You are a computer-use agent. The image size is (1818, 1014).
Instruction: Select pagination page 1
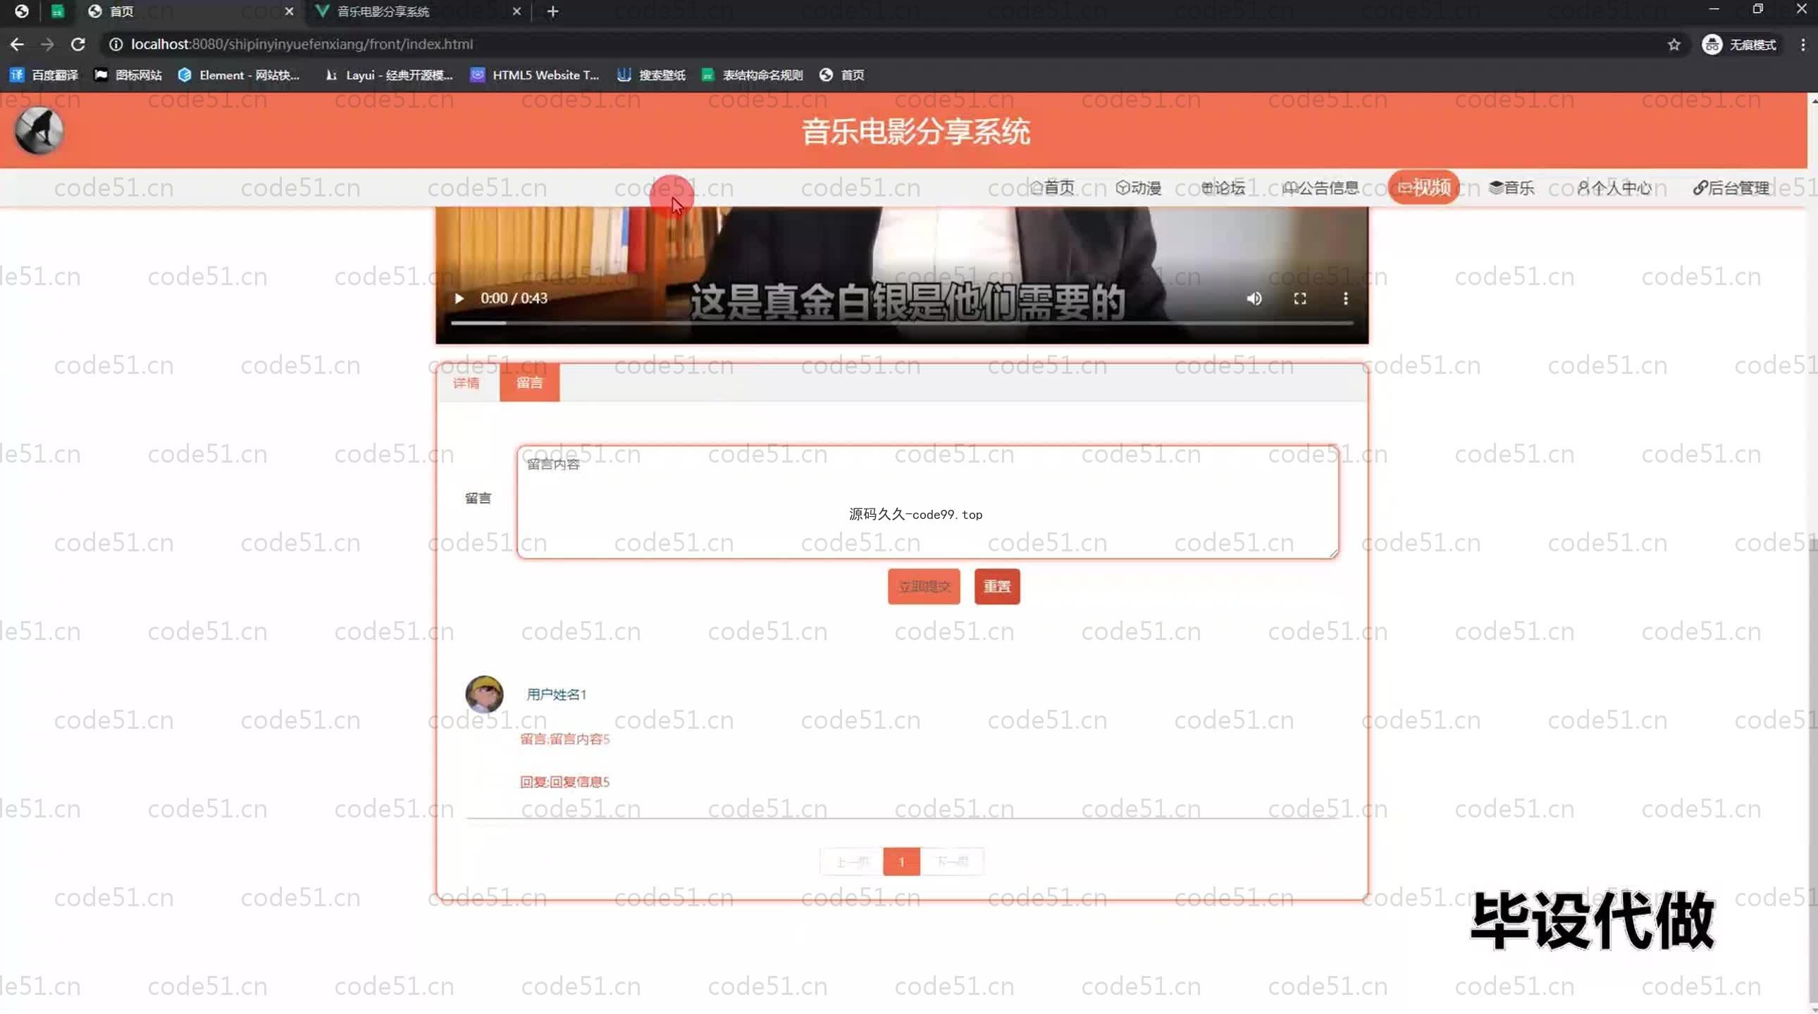(x=901, y=862)
